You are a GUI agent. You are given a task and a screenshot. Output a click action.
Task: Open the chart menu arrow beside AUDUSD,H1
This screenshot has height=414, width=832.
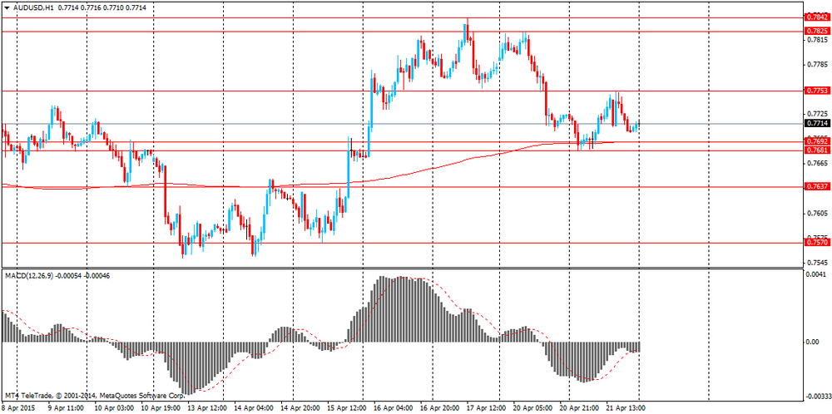6,8
